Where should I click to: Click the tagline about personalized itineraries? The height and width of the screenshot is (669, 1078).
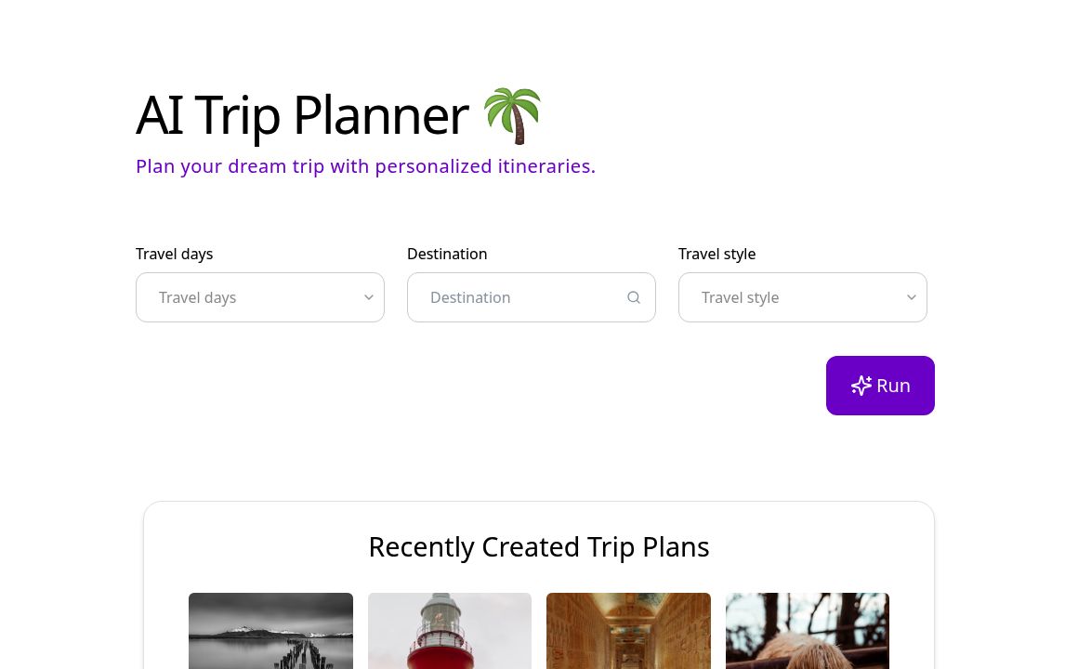365,165
